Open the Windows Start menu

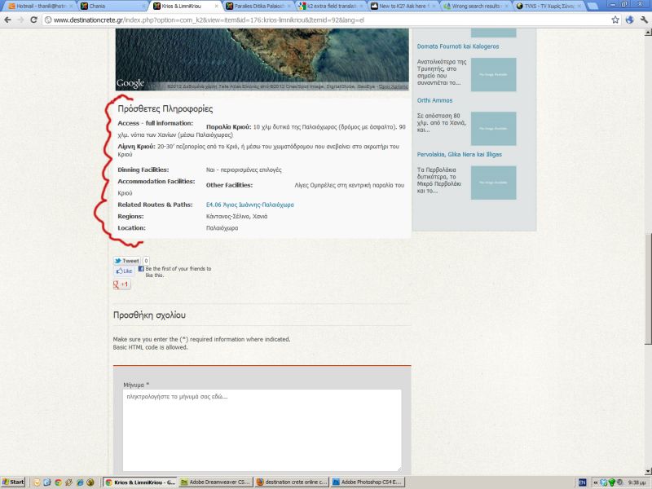(13, 482)
